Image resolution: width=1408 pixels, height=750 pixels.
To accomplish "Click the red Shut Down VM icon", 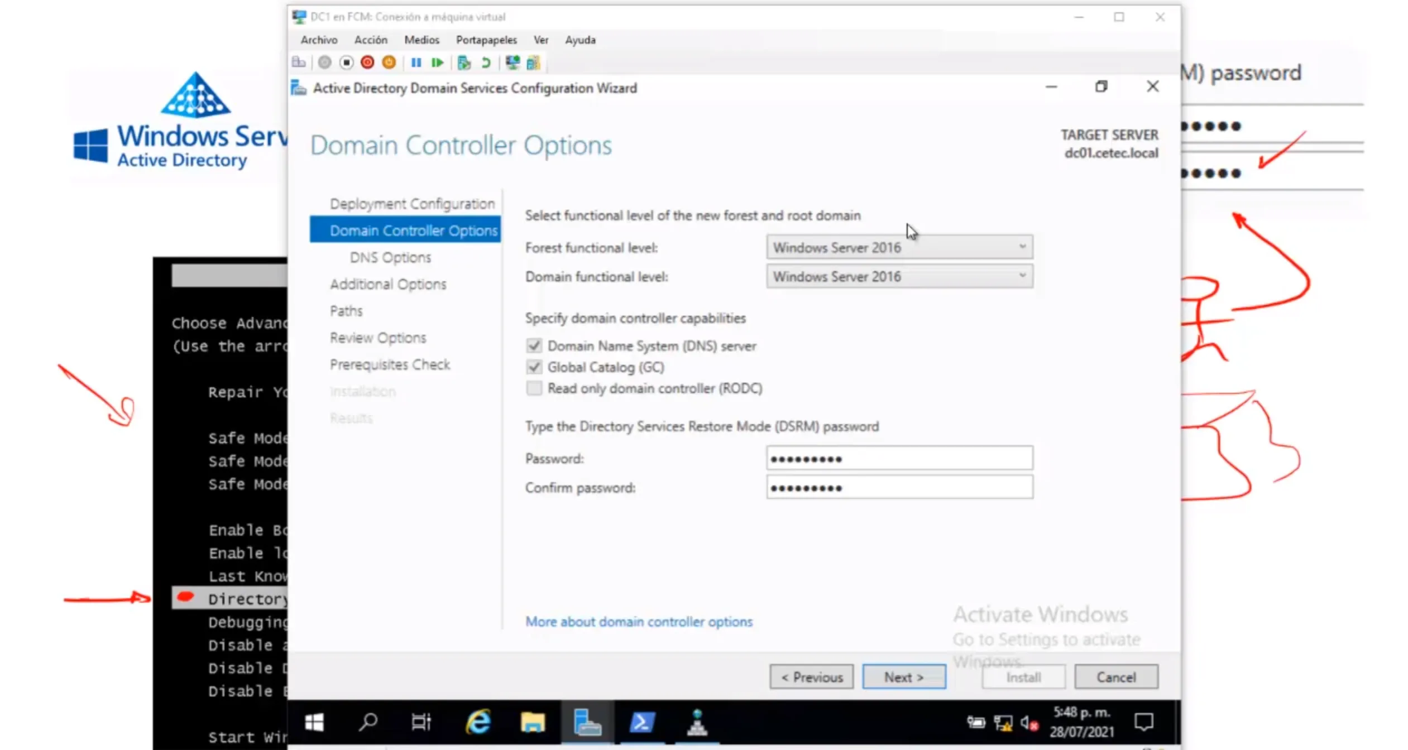I will pyautogui.click(x=367, y=62).
